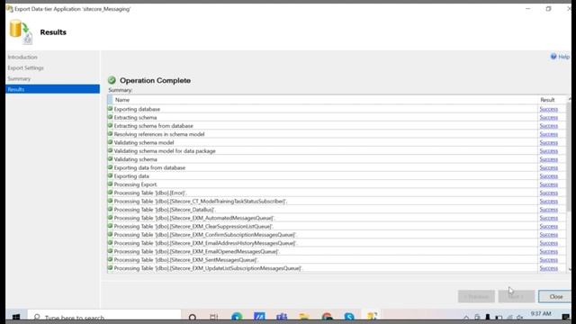Open Success link for Extracting schema from database
576x324 pixels.
[549, 126]
